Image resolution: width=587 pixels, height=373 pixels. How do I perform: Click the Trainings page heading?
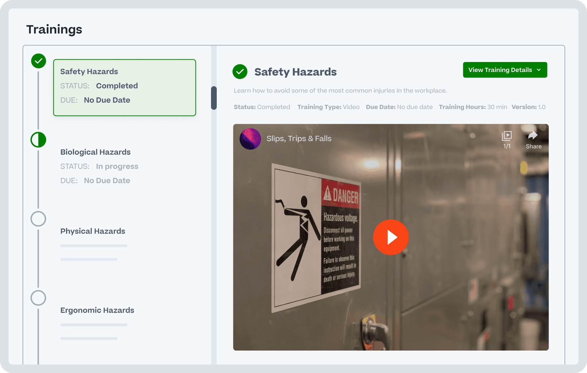pos(54,29)
